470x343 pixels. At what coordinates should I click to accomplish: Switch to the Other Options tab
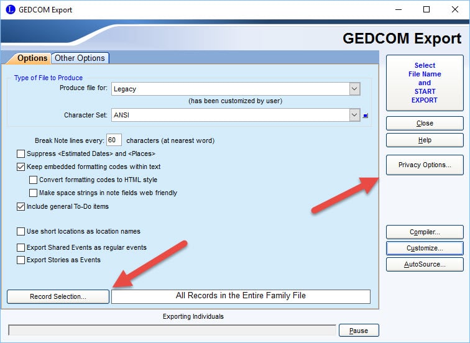[x=80, y=58]
